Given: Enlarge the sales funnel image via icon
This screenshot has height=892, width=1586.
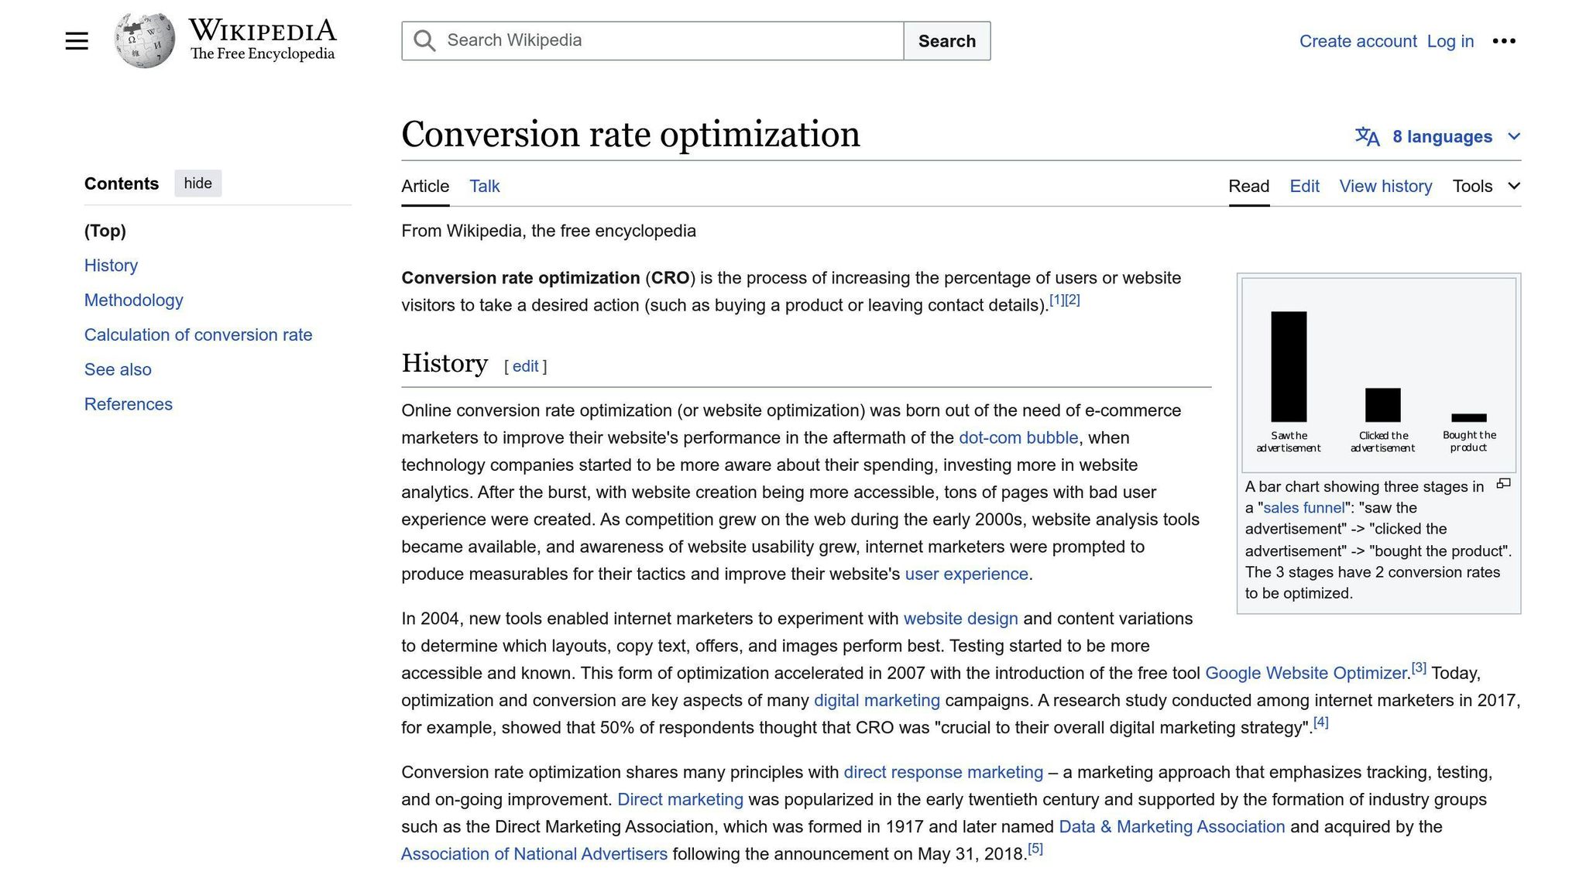Looking at the screenshot, I should coord(1503,484).
